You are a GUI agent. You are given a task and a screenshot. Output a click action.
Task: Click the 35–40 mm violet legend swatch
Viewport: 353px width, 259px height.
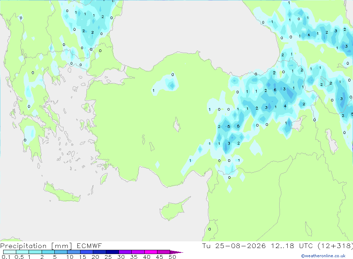138,252
